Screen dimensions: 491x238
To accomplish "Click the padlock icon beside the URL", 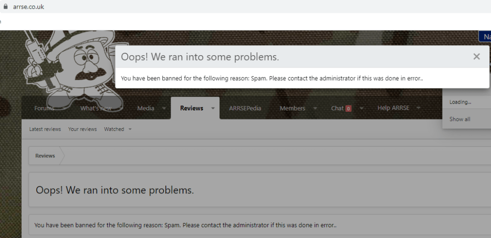I will [6, 7].
